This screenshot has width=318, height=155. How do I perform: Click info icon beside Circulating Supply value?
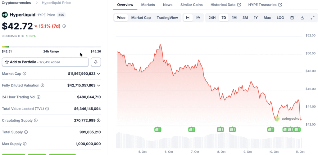pos(99,120)
